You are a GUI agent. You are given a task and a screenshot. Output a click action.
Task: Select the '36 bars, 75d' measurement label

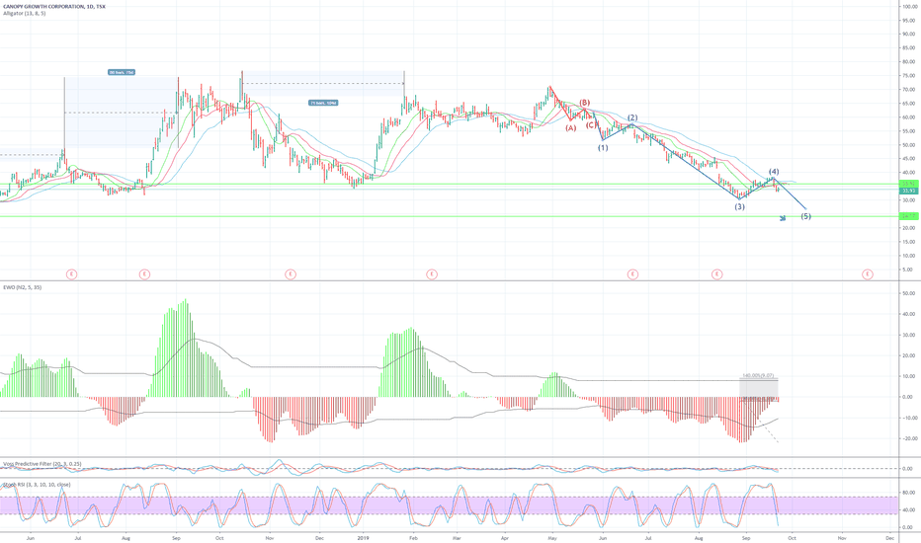coord(122,73)
